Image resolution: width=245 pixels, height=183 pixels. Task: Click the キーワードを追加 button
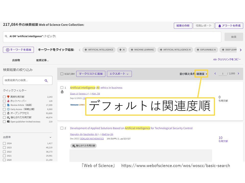(18, 50)
